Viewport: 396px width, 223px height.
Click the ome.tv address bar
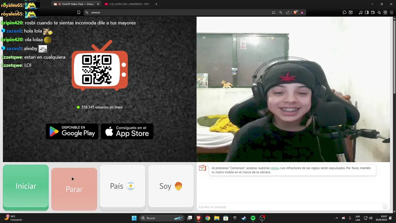pos(179,12)
